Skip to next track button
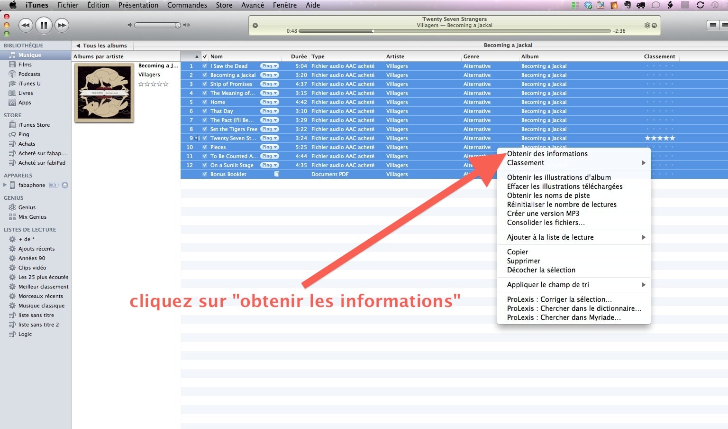 tap(62, 25)
